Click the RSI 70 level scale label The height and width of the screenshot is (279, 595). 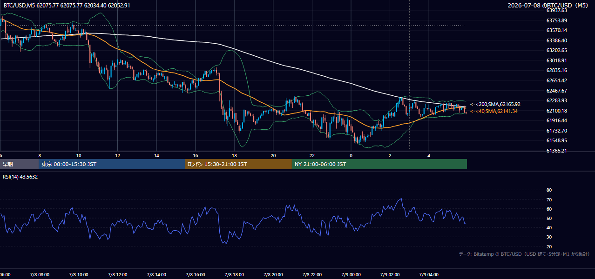(x=549, y=199)
